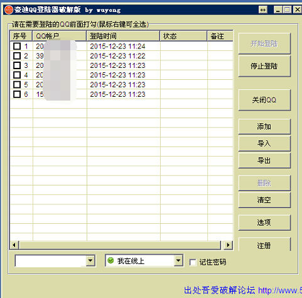302x298 pixels.
Task: Click the 关闭QQ button
Action: [264, 100]
